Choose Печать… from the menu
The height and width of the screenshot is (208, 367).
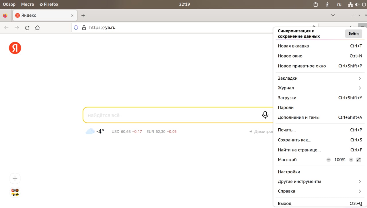tap(320, 130)
